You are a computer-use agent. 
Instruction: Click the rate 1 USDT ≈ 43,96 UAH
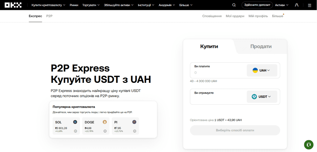(228, 120)
